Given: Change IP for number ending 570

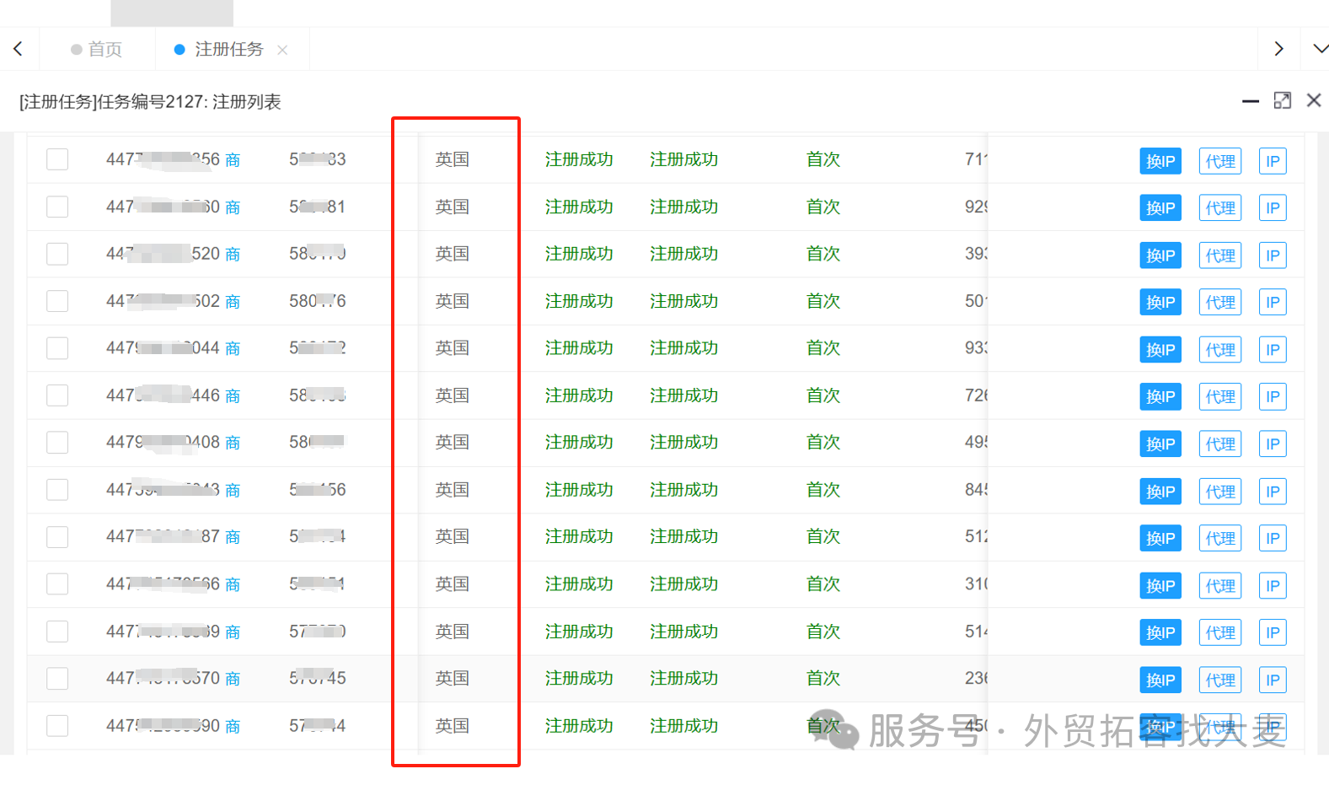Looking at the screenshot, I should [1160, 680].
